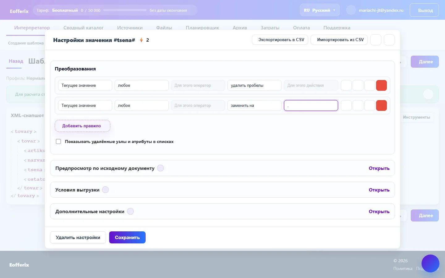Click the 'Выход' logout button
445x278 pixels.
(x=424, y=10)
